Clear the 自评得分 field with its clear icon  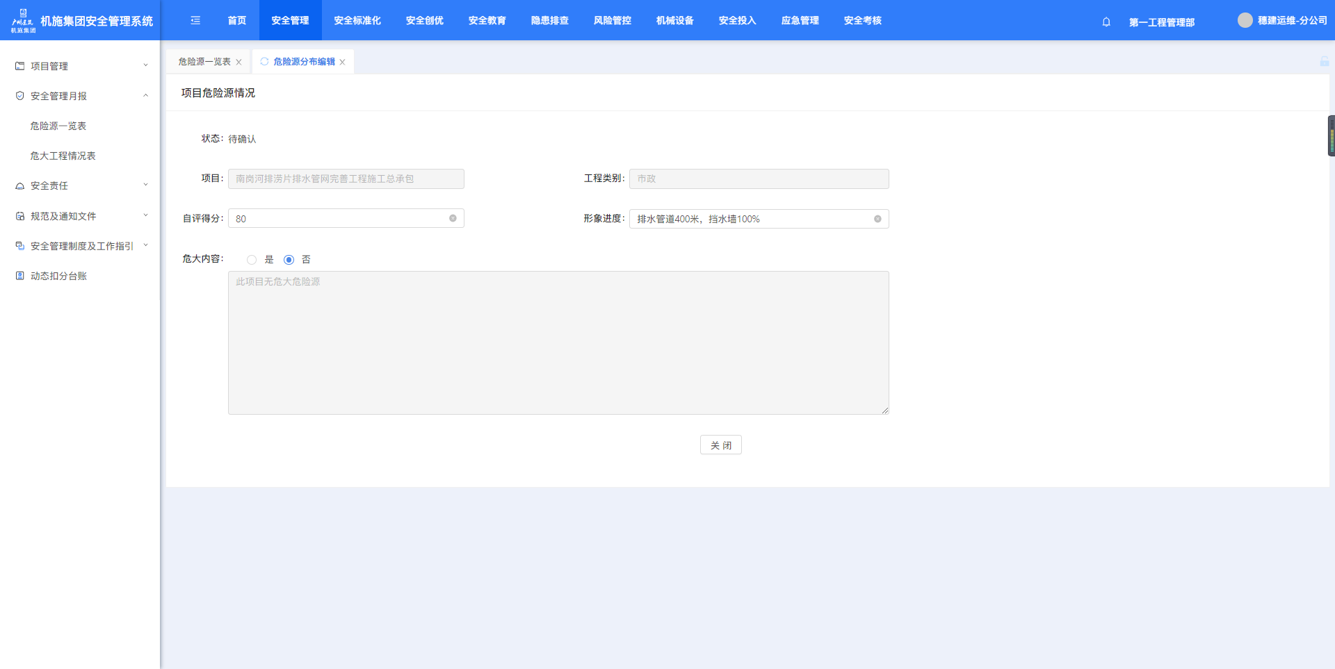click(453, 219)
